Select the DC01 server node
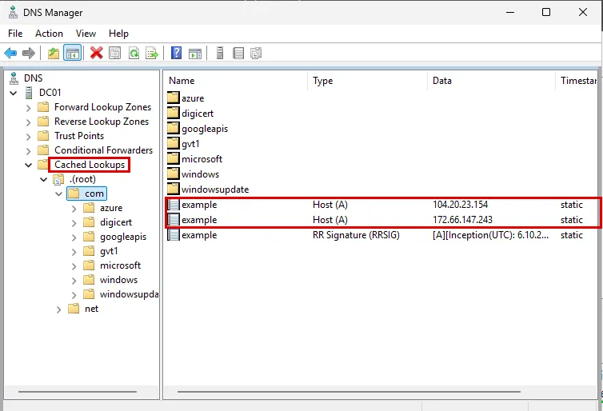Screen dimensions: 603x411 pos(50,93)
